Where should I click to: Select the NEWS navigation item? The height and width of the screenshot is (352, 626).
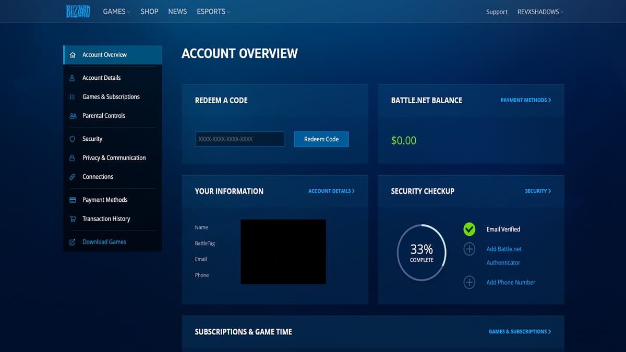[x=177, y=11]
